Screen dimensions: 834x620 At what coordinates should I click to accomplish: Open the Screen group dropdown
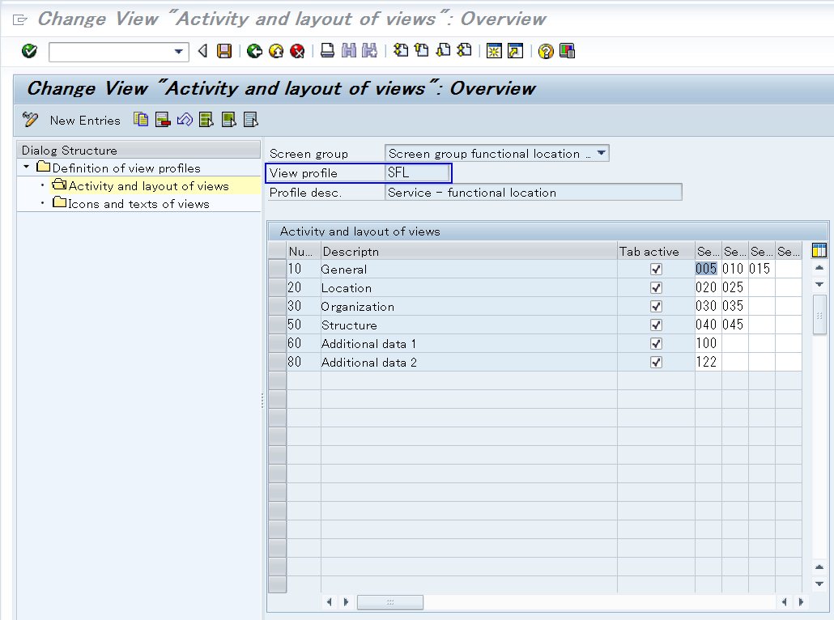[601, 153]
